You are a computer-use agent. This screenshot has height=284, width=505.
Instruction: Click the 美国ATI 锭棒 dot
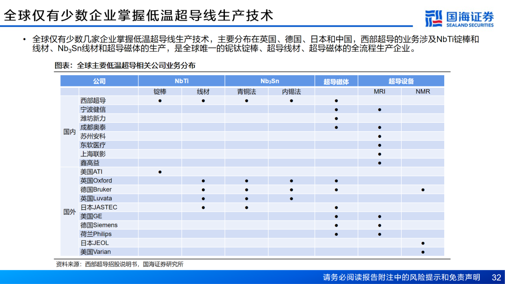tap(160, 172)
